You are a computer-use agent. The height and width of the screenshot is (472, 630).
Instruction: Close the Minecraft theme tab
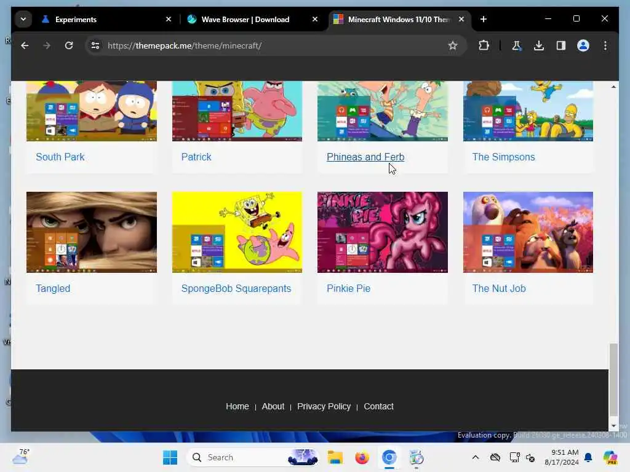coord(461,19)
